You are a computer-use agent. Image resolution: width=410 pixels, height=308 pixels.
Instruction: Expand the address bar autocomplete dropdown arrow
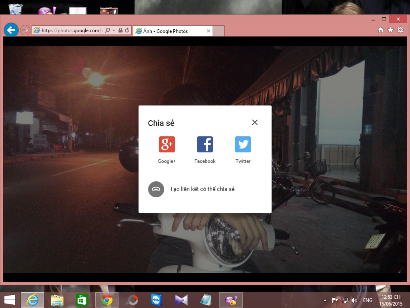[114, 30]
